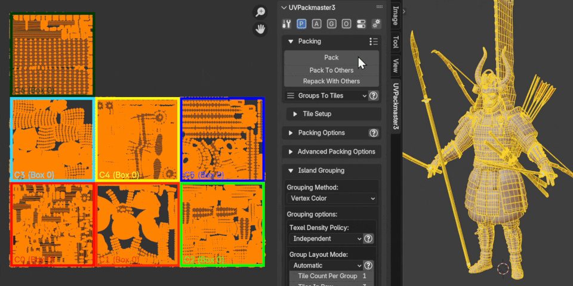Open the wrench utilities mode icon
The image size is (573, 286).
click(x=286, y=24)
